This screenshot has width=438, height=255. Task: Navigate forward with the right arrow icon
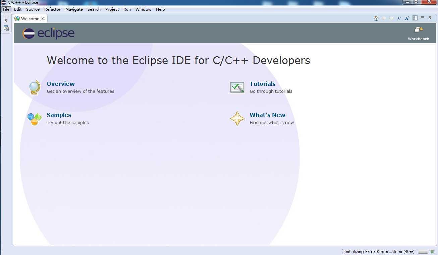pos(391,18)
